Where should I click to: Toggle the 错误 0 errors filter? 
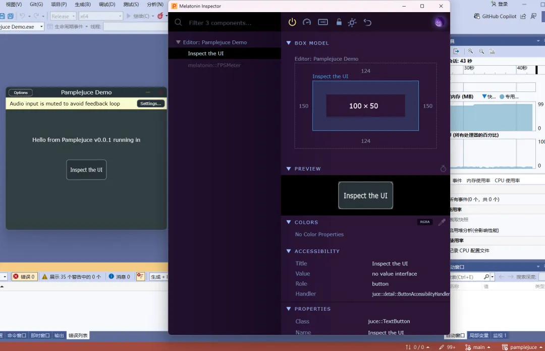click(x=24, y=277)
